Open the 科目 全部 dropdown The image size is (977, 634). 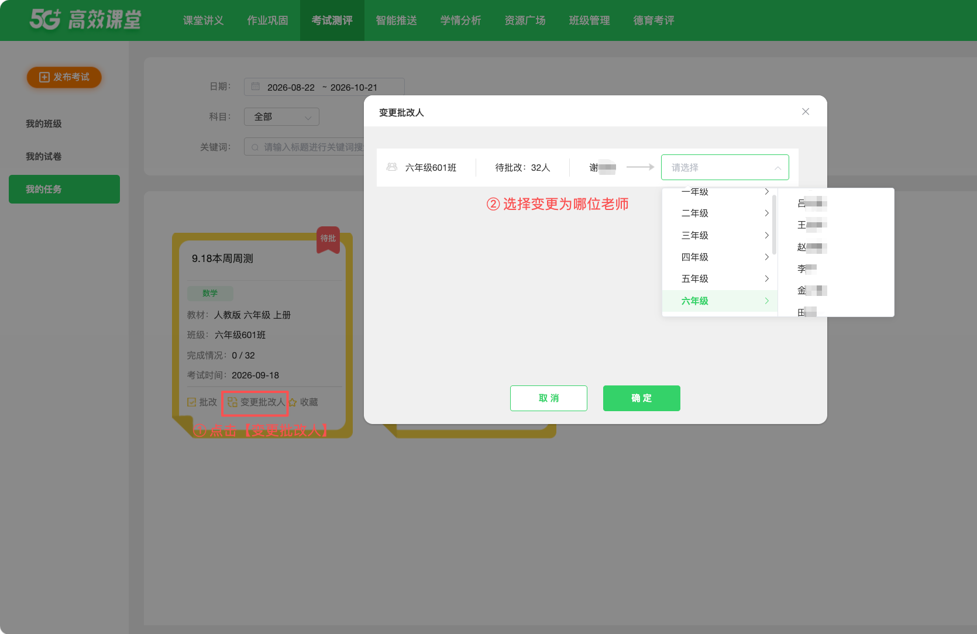click(281, 117)
